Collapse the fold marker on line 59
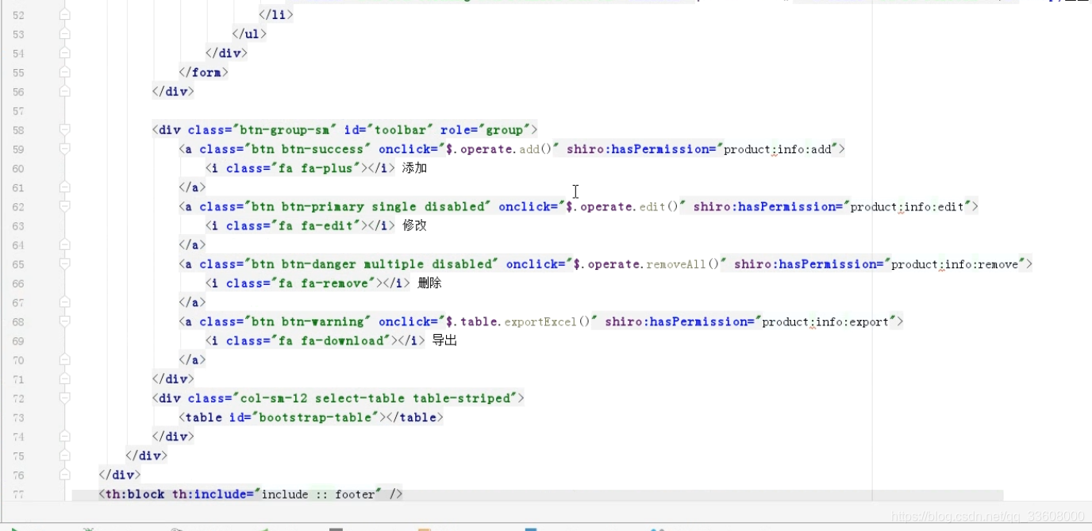Image resolution: width=1092 pixels, height=531 pixels. [x=65, y=148]
